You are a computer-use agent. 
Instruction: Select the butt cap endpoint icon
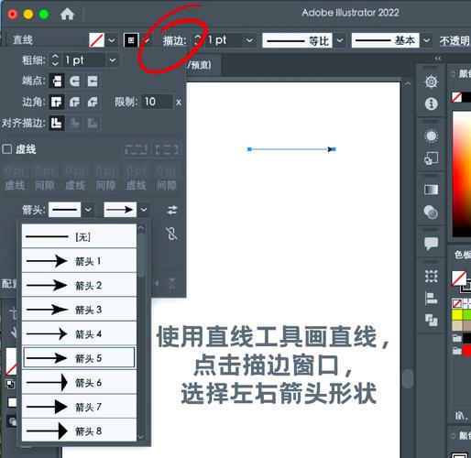(x=57, y=82)
